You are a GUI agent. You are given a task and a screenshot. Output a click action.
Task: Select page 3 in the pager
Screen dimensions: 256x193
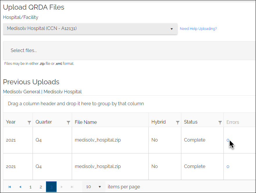coord(51,187)
